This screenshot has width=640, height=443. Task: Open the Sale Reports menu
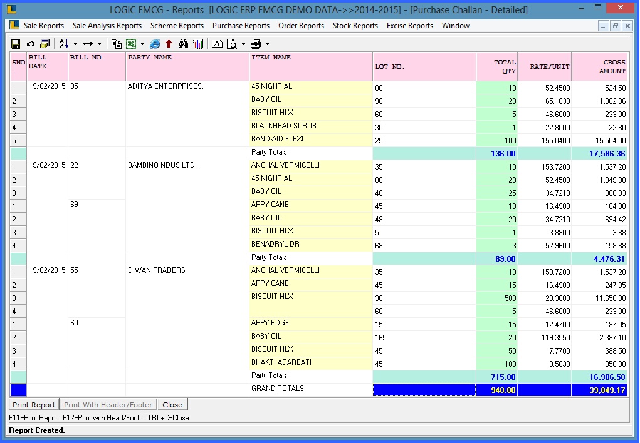(44, 25)
